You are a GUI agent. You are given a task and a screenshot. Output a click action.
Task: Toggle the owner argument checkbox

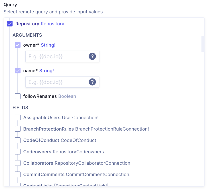(x=18, y=45)
